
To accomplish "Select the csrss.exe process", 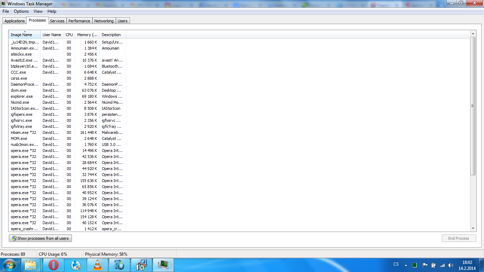I will [x=67, y=78].
